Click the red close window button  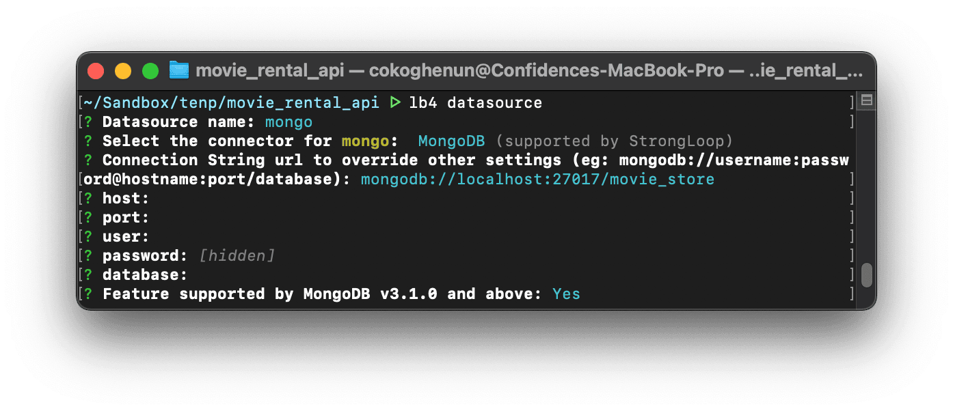click(x=96, y=71)
